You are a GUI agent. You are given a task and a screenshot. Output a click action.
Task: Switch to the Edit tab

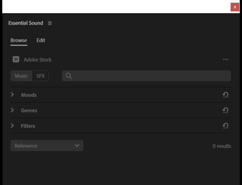tap(41, 41)
